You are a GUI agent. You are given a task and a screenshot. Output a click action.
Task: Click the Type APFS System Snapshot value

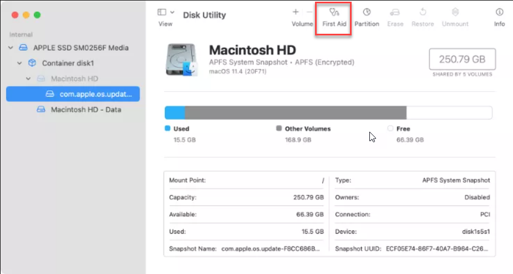tap(456, 180)
